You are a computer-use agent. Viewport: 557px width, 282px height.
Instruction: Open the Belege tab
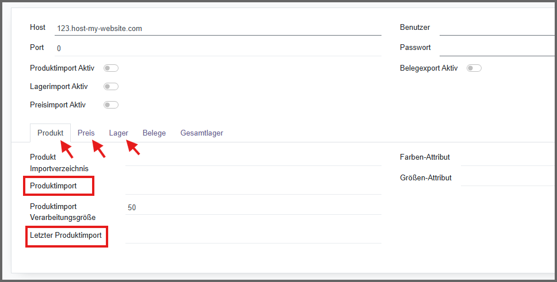coord(154,133)
